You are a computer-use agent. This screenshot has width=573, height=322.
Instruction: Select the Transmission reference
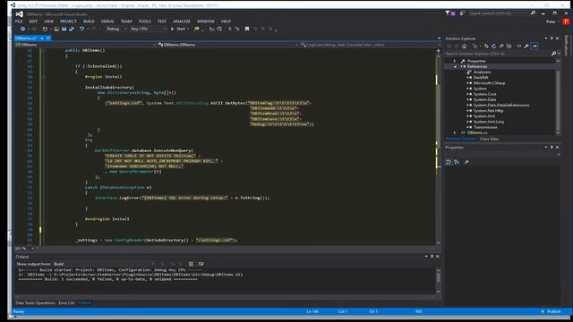pyautogui.click(x=485, y=127)
